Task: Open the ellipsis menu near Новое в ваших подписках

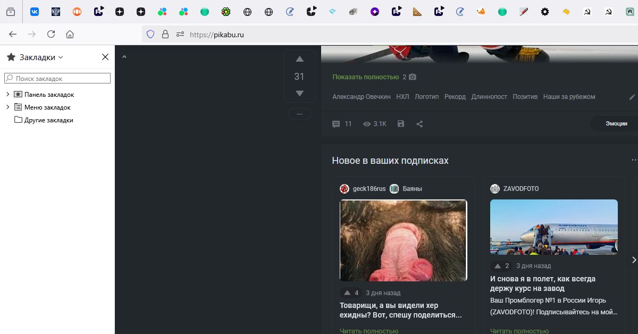Action: tap(634, 160)
